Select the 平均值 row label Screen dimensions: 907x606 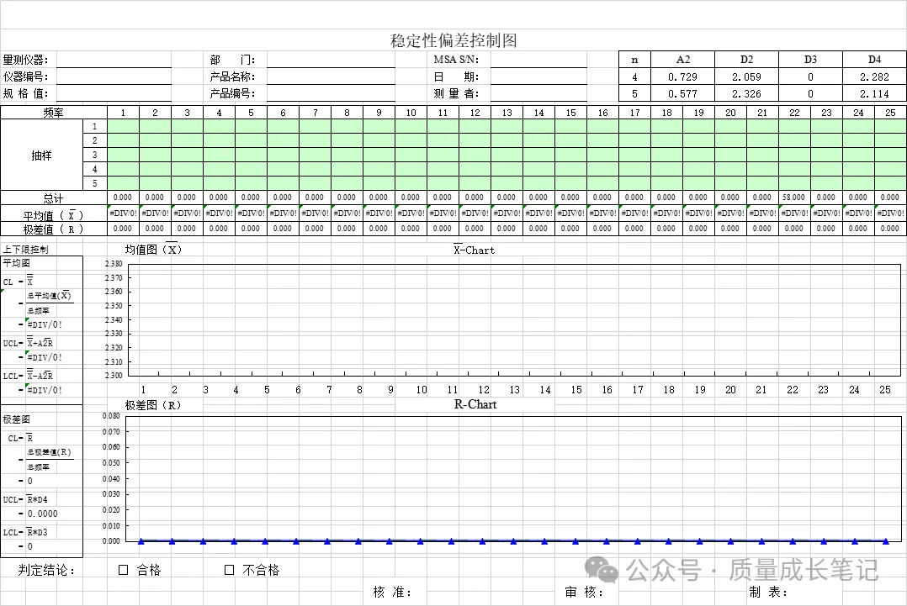(54, 215)
